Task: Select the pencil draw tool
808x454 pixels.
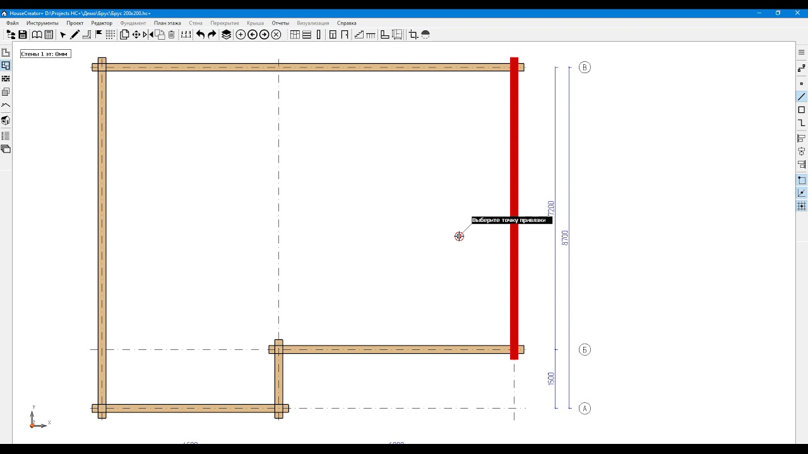Action: [74, 35]
